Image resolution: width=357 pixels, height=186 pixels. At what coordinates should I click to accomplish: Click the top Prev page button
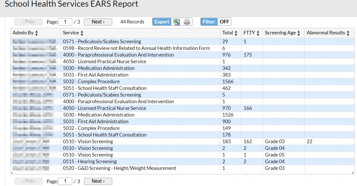click(x=28, y=22)
